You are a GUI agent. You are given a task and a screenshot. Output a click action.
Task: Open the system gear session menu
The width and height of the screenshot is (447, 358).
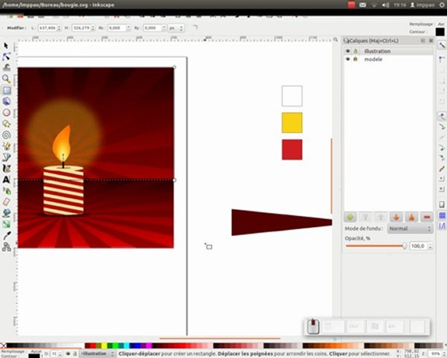442,5
